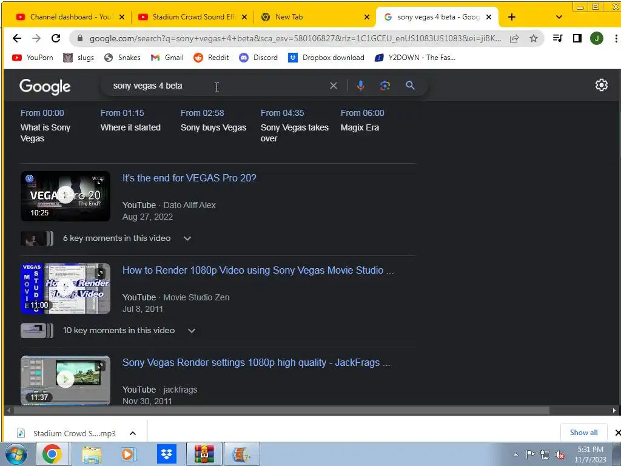Open Sony Vegas Render settings JackFrags result
621x466 pixels.
tap(257, 363)
